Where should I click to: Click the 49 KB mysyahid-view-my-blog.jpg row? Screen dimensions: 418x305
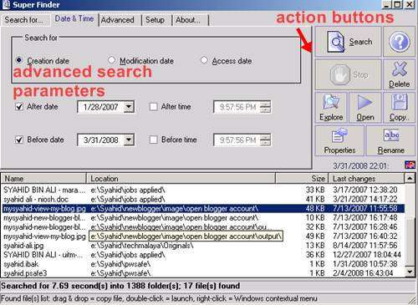203,236
